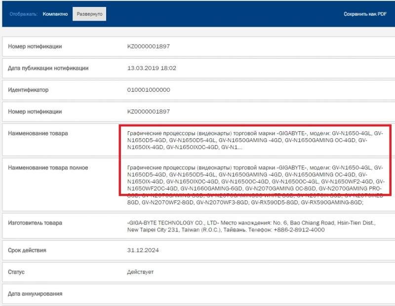Click the Идентификатор row label
Viewport: 395px width, 306px height.
[x=28, y=90]
